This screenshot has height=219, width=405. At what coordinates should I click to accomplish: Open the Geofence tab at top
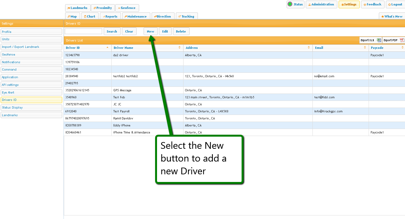[127, 8]
